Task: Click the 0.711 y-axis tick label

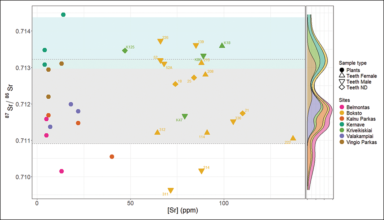Action: click(23, 141)
